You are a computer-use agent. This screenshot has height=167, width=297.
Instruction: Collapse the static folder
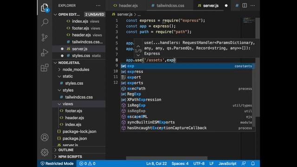tap(68, 76)
